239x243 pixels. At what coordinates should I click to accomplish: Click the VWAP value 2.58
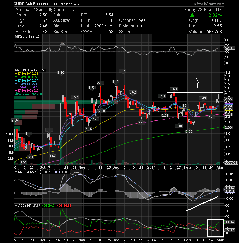pyautogui.click(x=109, y=32)
